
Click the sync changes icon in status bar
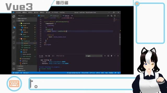[x=21, y=73]
